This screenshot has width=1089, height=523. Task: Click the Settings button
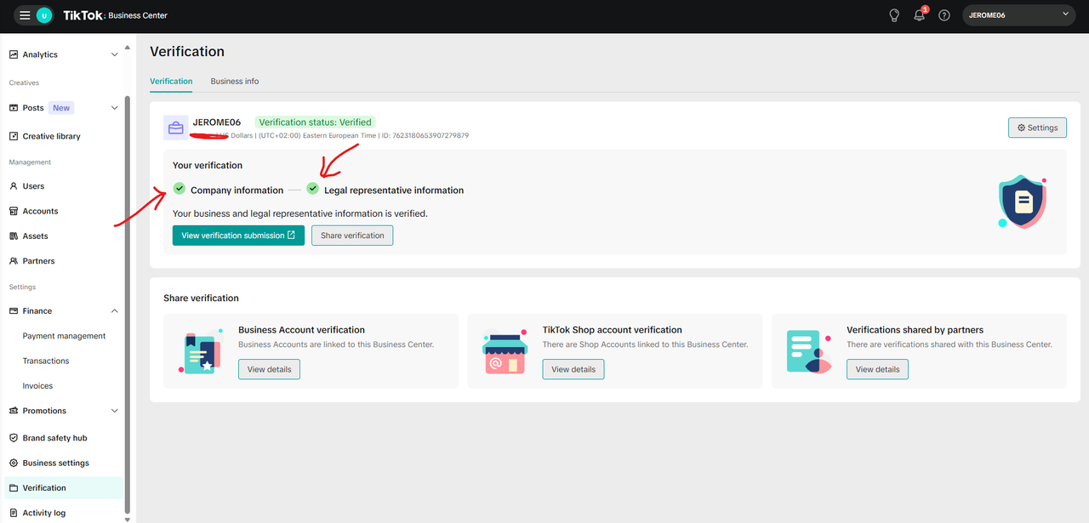[1037, 128]
